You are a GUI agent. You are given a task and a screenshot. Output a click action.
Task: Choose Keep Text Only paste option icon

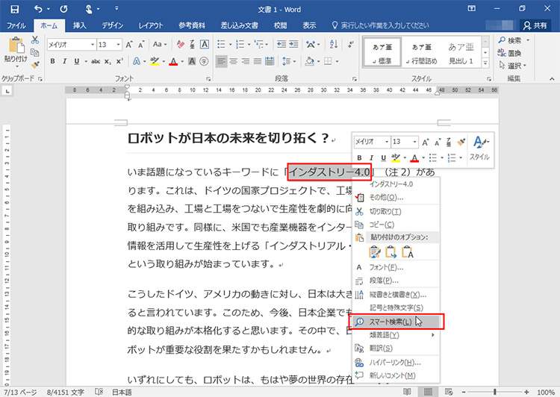[408, 252]
